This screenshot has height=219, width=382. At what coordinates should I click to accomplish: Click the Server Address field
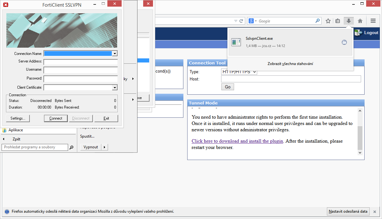[80, 62]
